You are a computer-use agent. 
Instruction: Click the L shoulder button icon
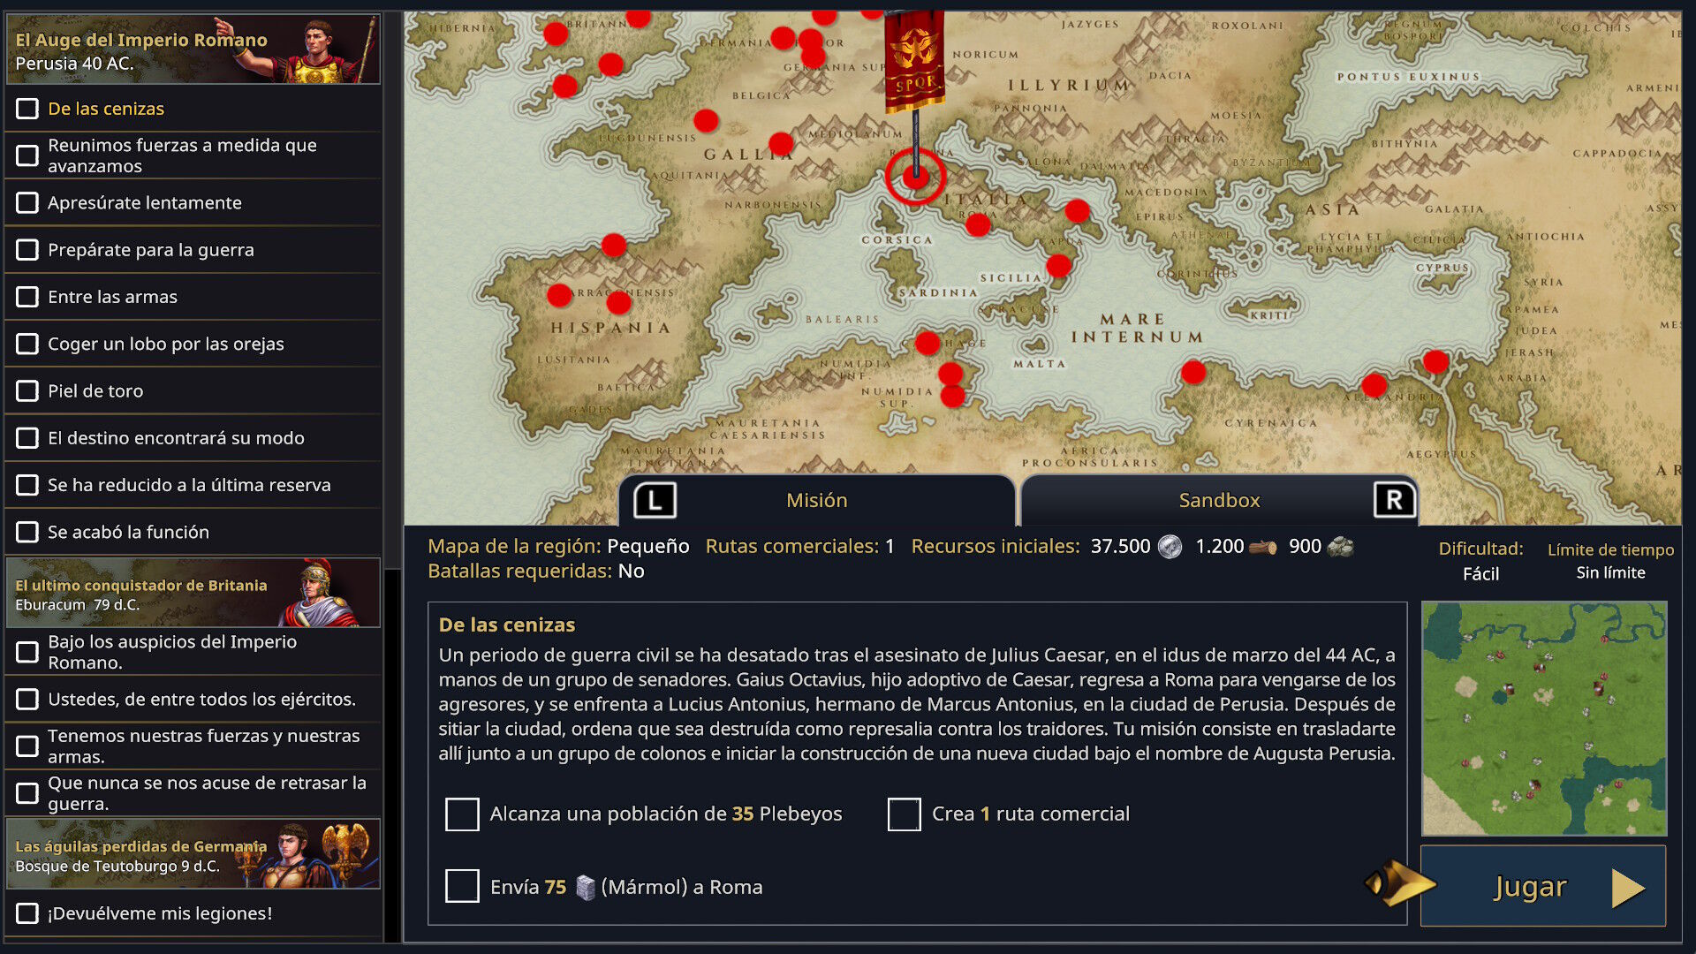[655, 501]
